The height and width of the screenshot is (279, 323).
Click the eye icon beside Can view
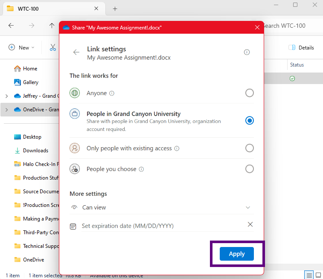pyautogui.click(x=74, y=207)
